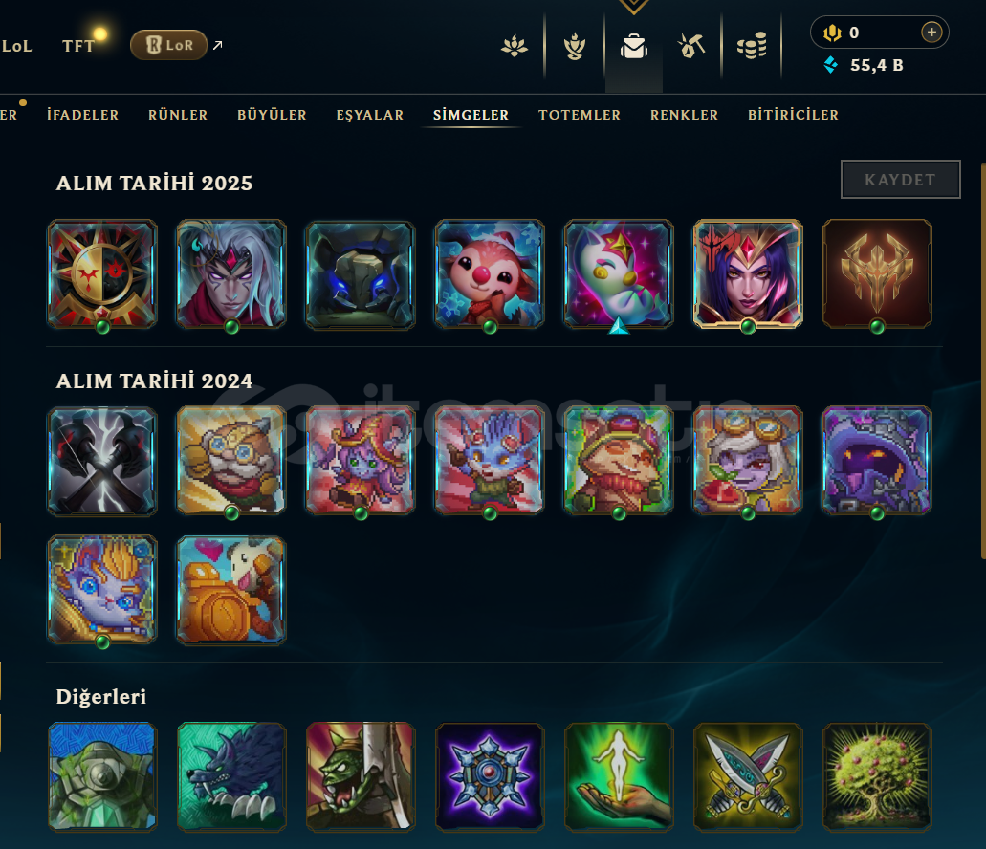Open the Store coins icon

click(752, 47)
